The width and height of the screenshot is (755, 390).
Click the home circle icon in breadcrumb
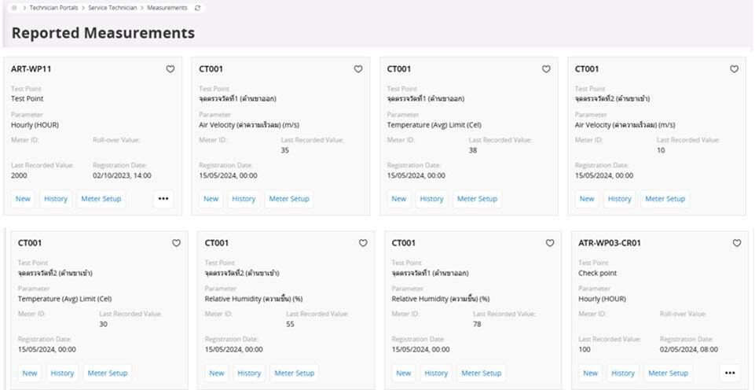(14, 8)
